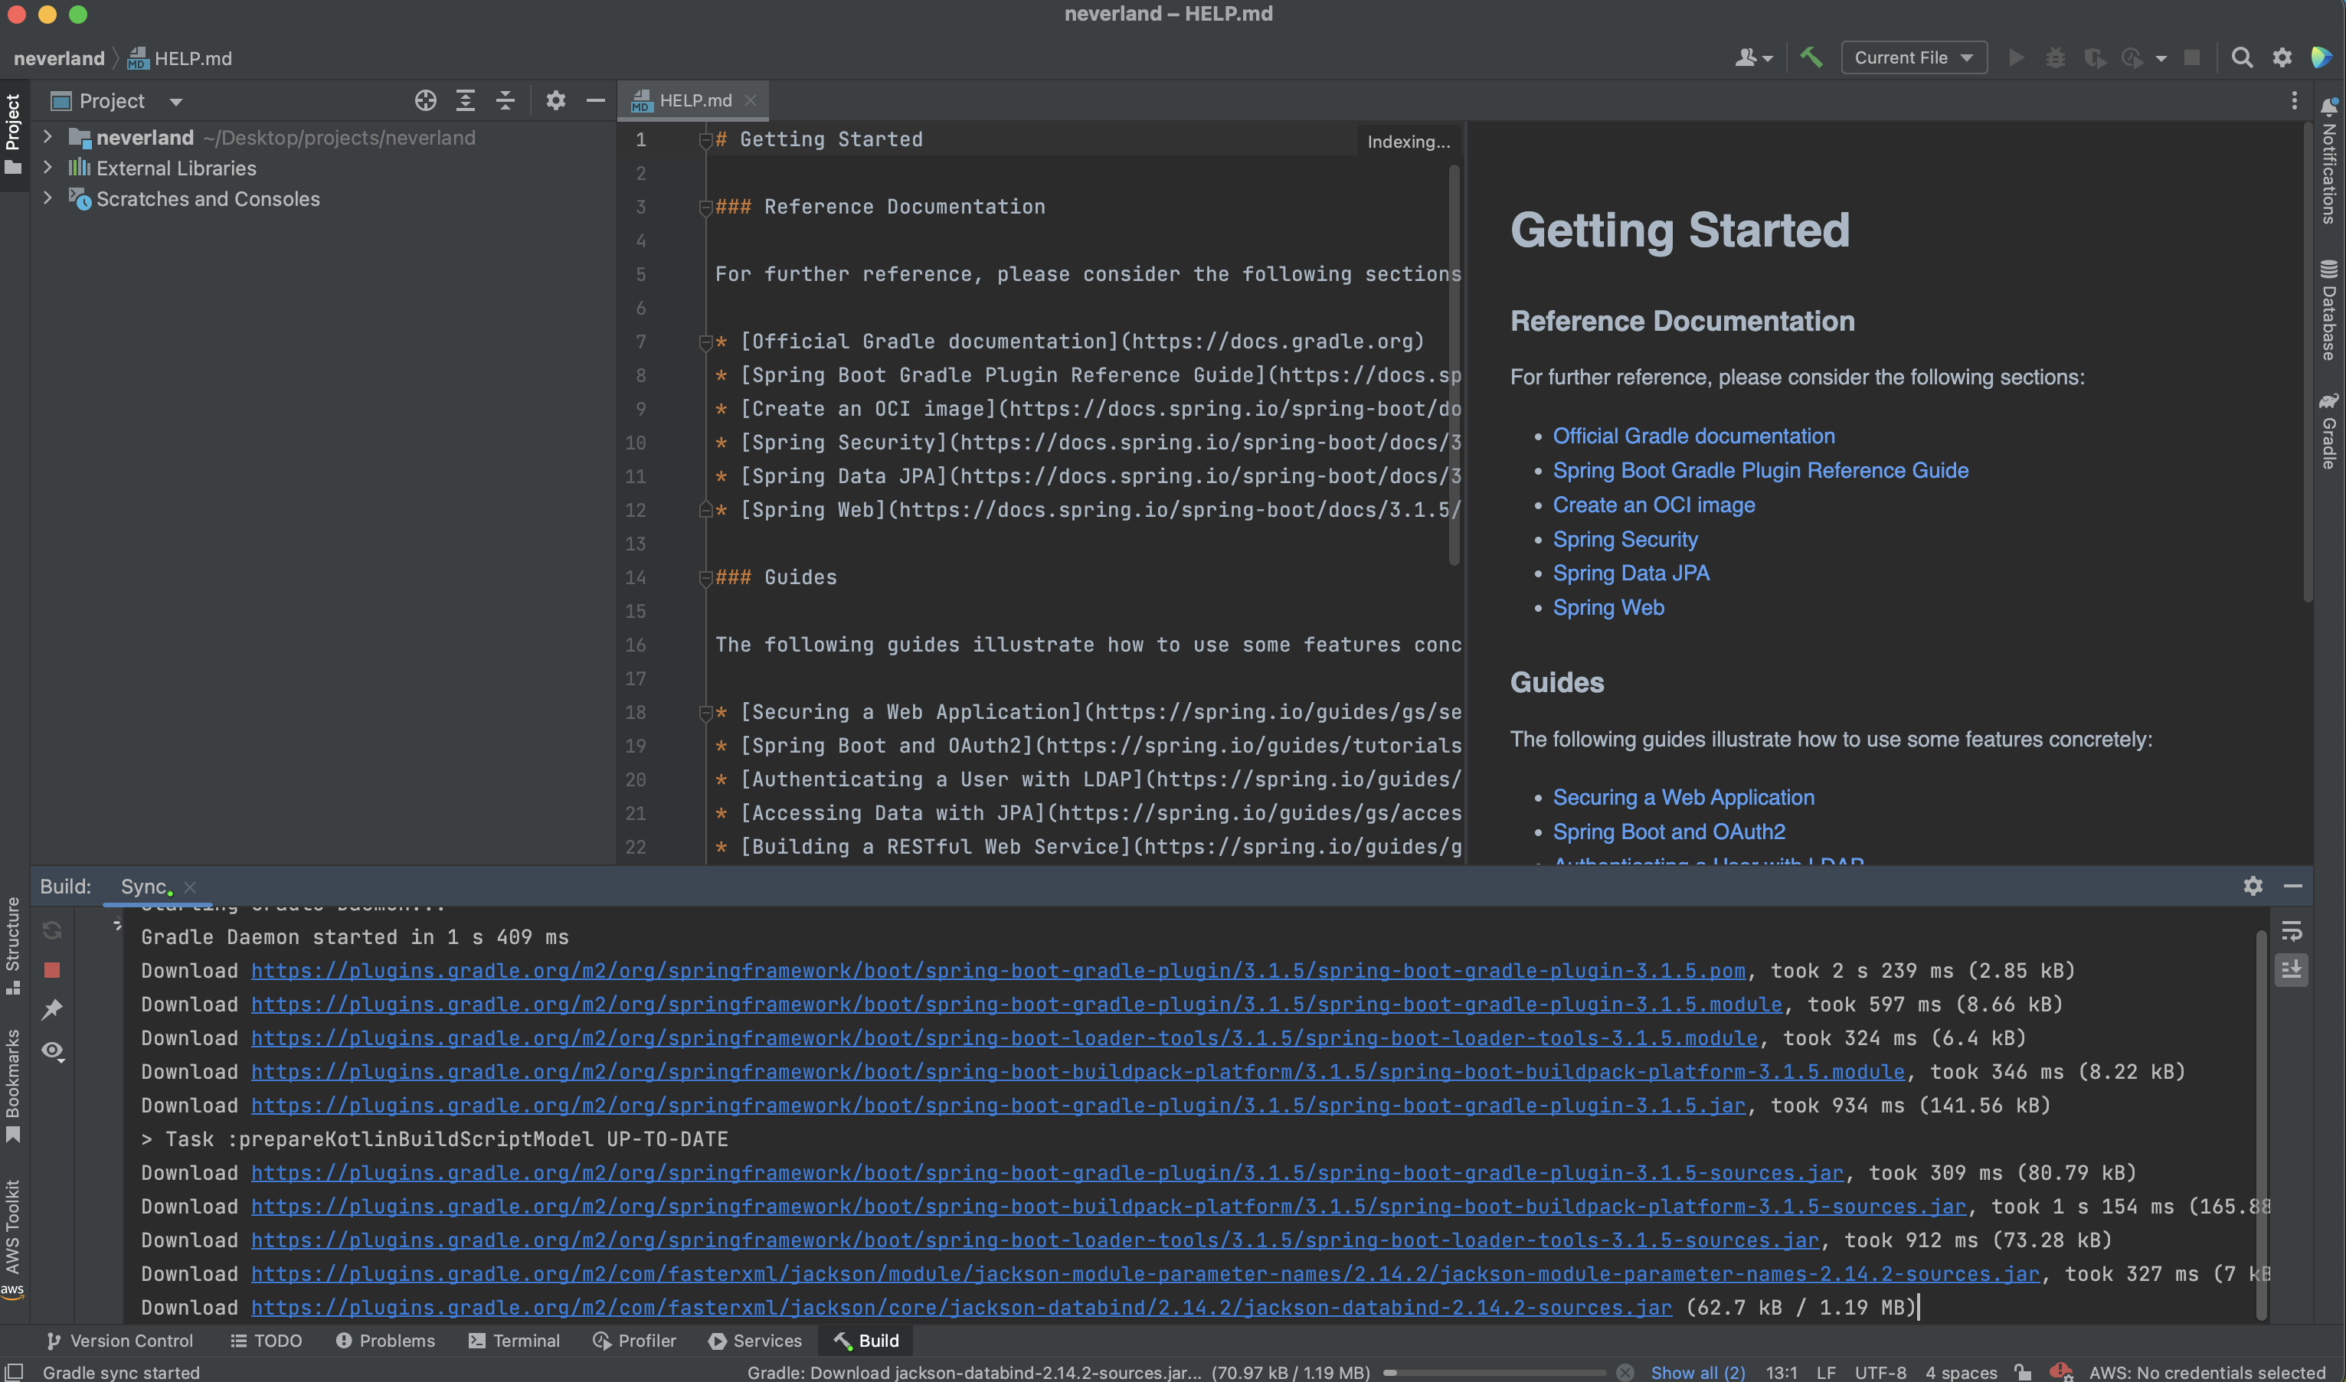Open the Spring Security link in preview
Image resolution: width=2346 pixels, height=1382 pixels.
click(x=1625, y=539)
